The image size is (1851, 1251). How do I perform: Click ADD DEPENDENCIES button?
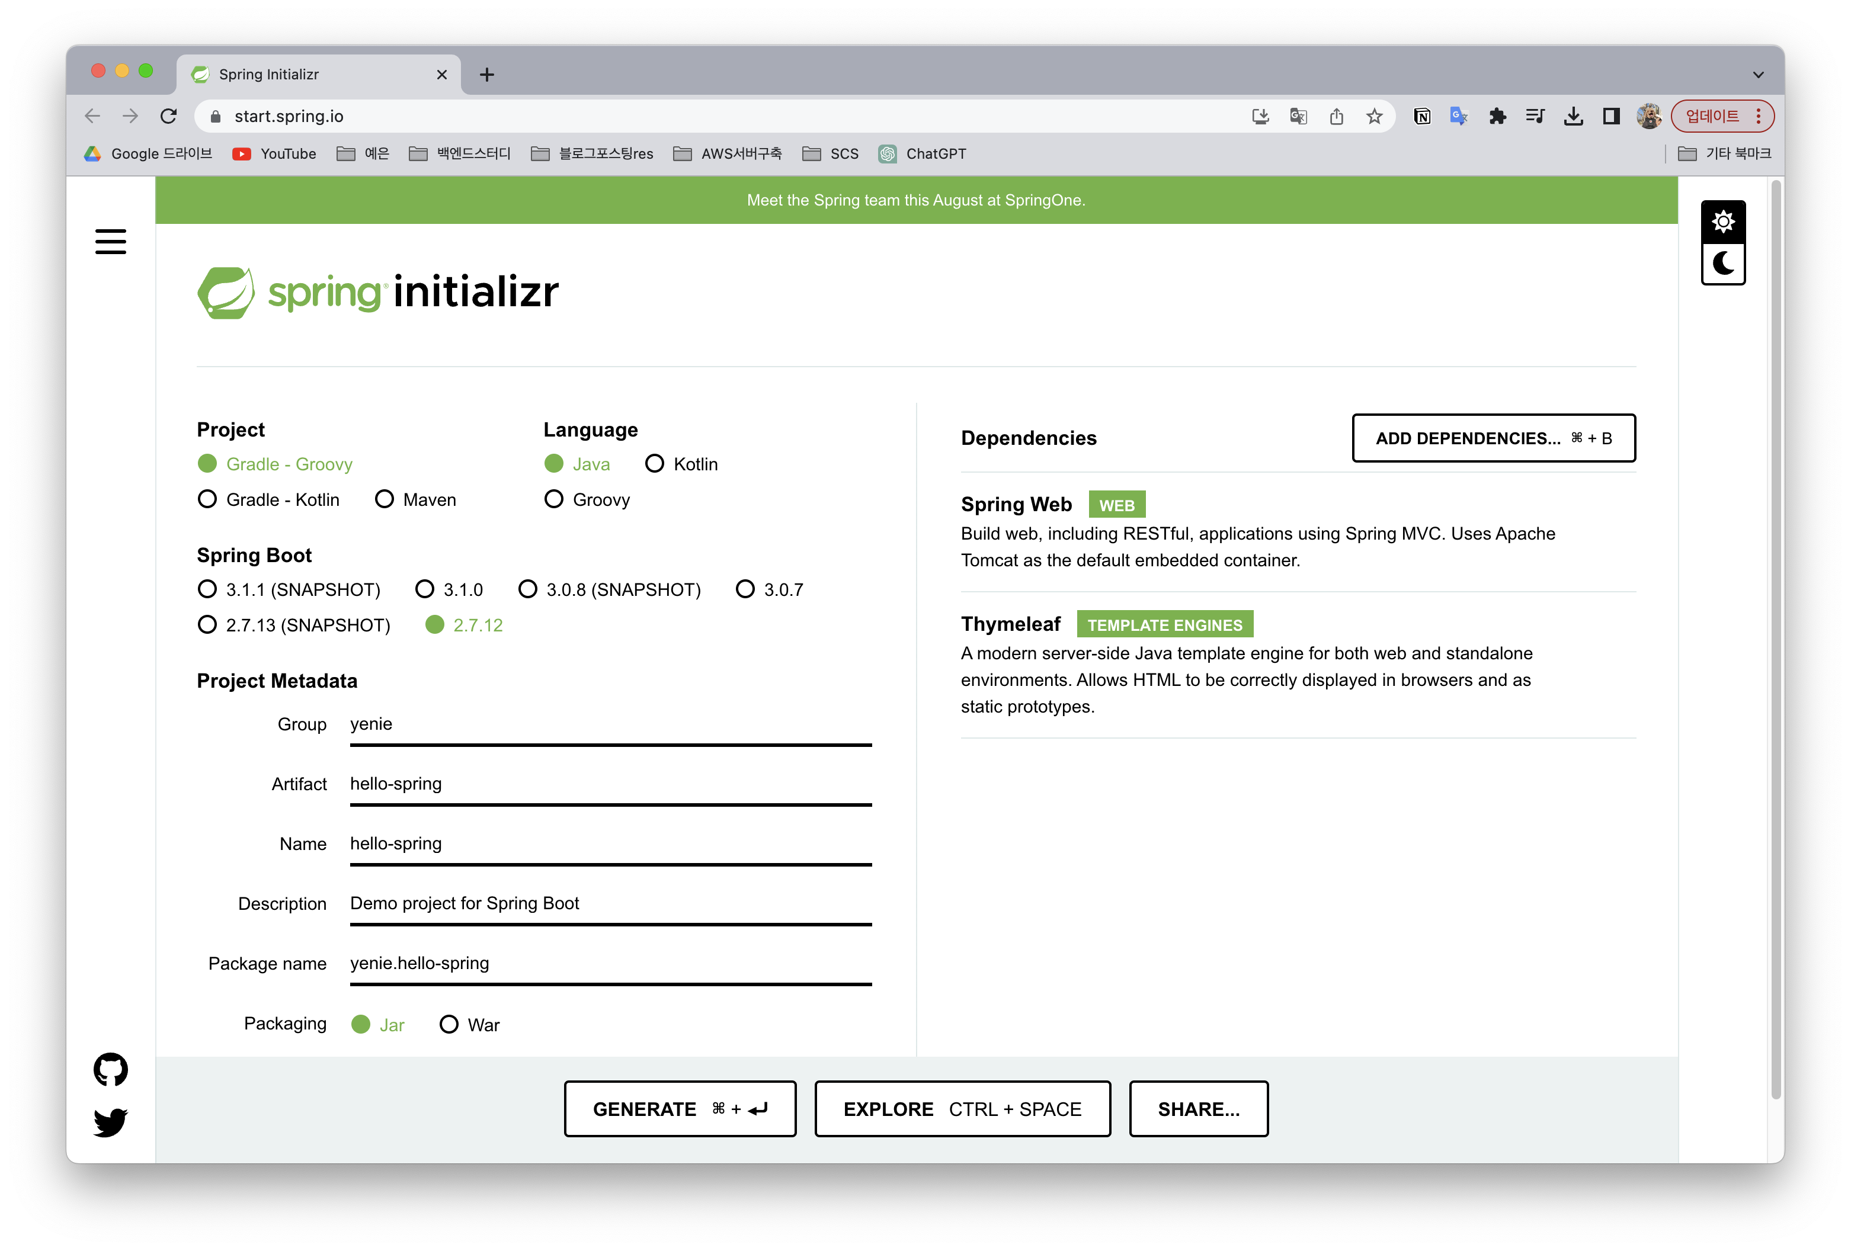pyautogui.click(x=1493, y=438)
